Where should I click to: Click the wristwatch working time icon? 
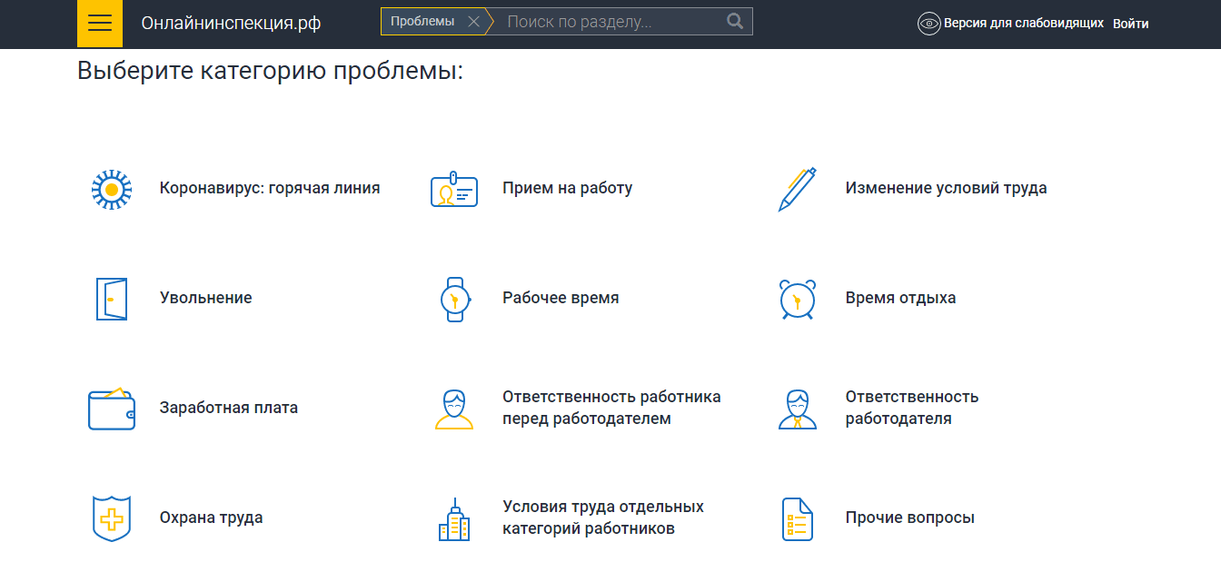coord(454,299)
